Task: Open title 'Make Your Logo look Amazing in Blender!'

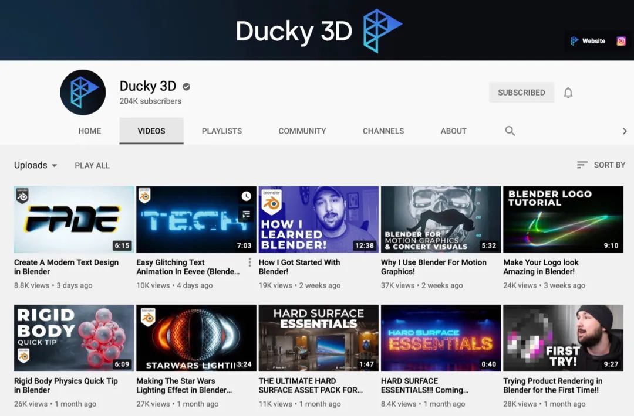Action: [541, 267]
